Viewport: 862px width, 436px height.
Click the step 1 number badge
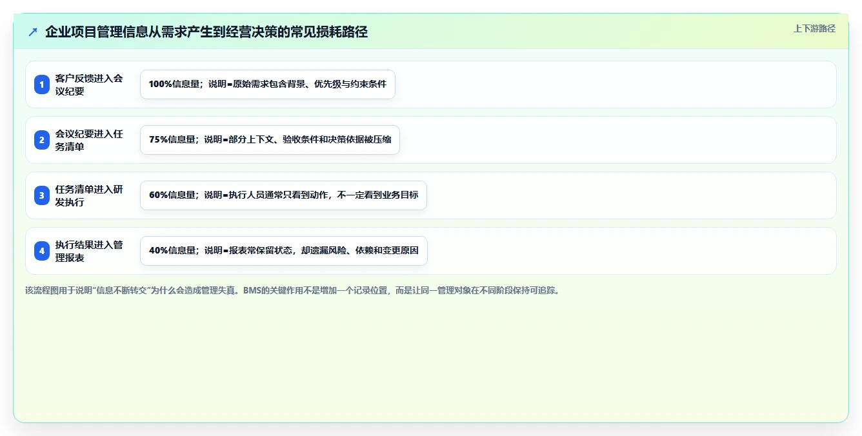click(x=42, y=84)
